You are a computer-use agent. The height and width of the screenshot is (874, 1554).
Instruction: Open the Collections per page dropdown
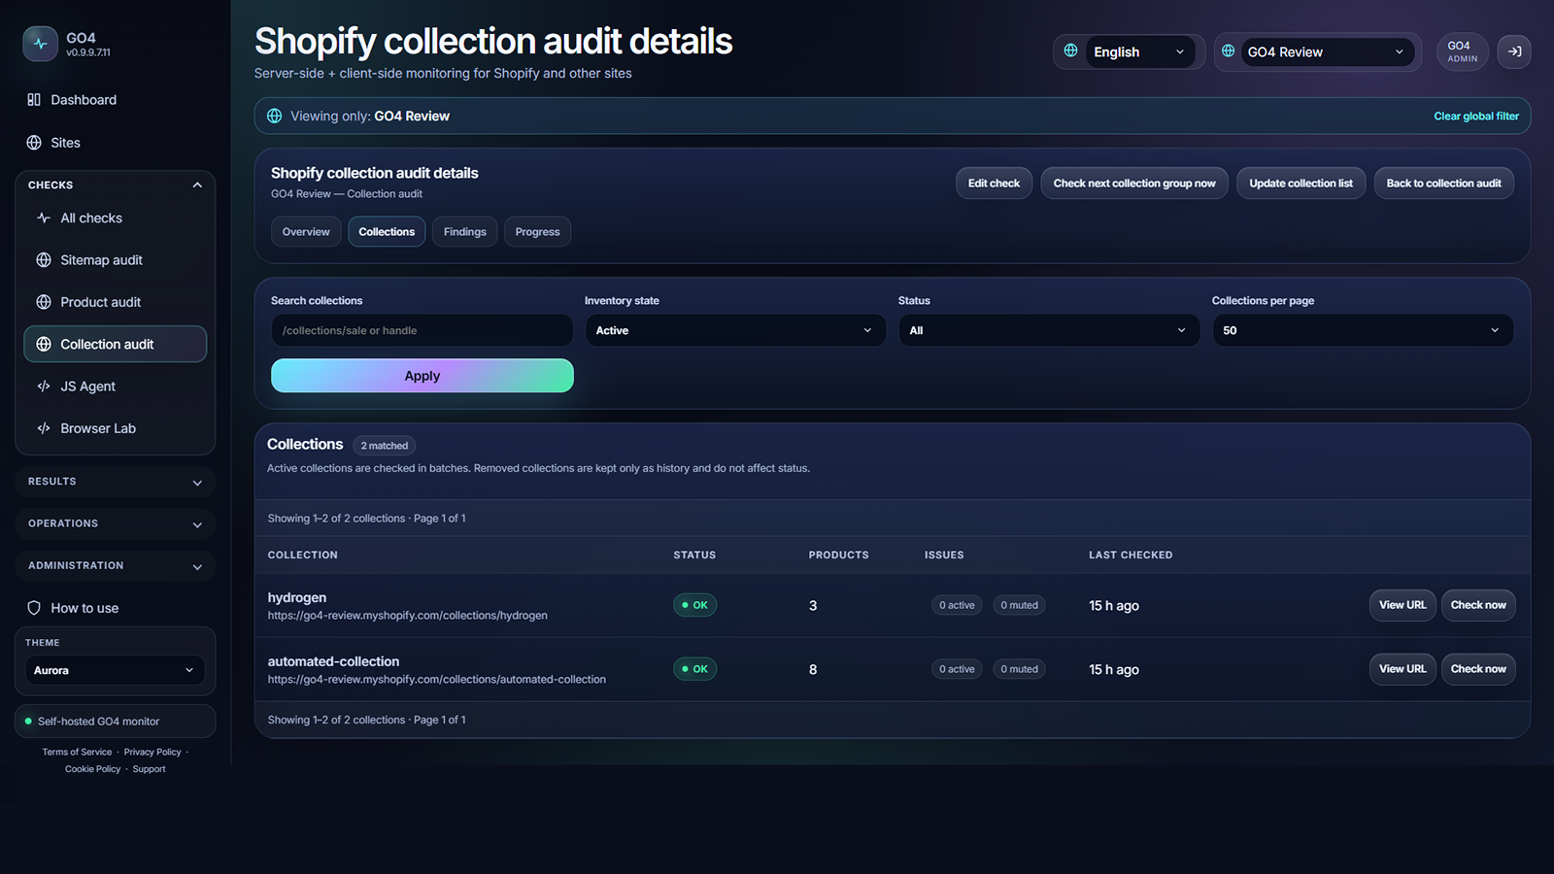coord(1363,330)
